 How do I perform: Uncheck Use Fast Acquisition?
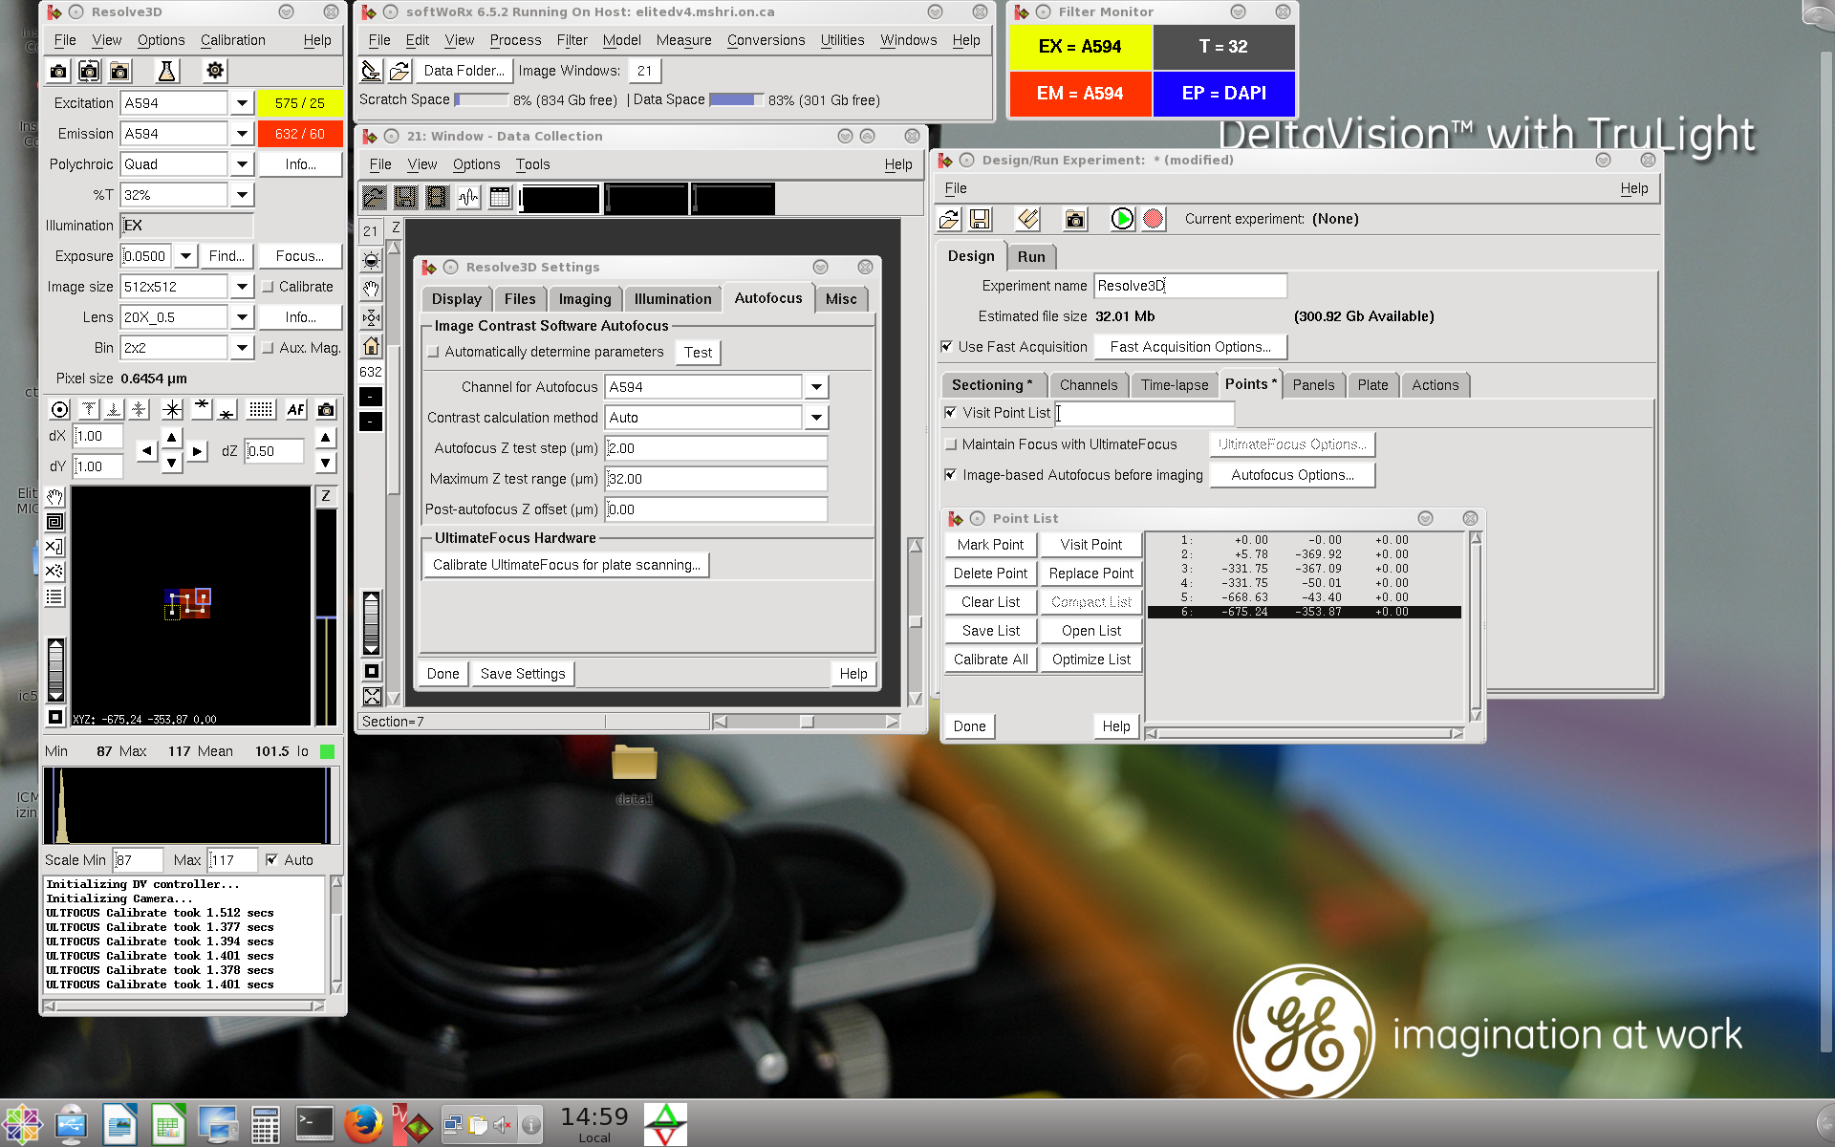click(x=947, y=347)
